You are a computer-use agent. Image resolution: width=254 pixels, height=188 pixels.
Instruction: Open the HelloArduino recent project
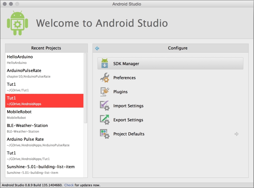44,59
